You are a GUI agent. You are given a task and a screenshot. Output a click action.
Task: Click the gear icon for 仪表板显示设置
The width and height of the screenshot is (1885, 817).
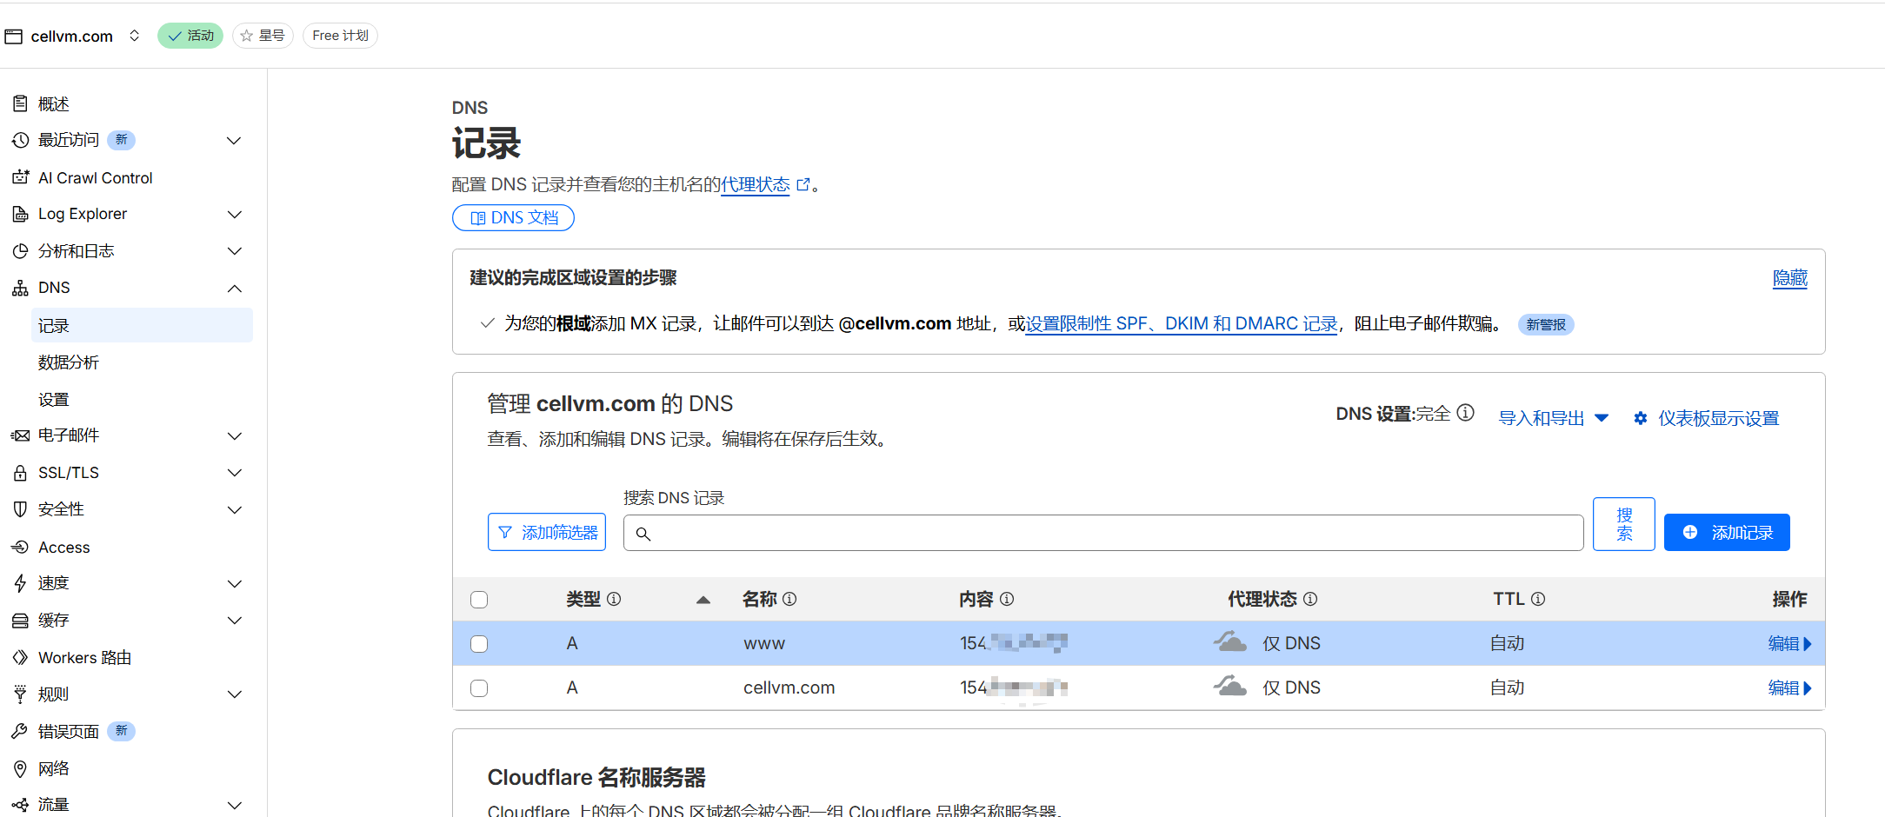(x=1640, y=419)
